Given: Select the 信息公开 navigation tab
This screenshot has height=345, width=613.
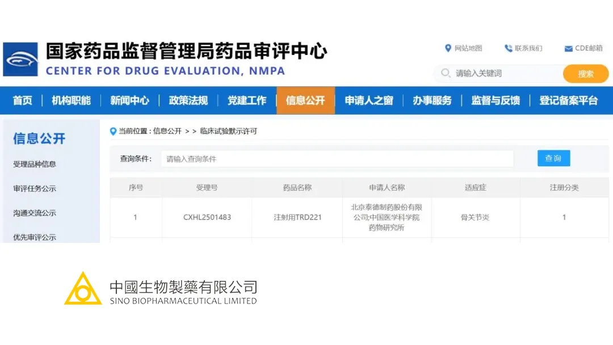Looking at the screenshot, I should 306,100.
